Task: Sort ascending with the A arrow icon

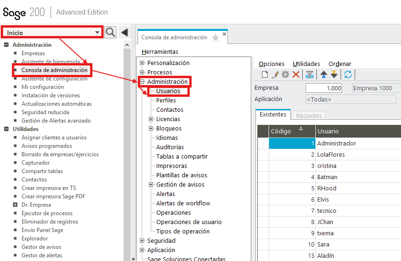Action: (x=323, y=74)
